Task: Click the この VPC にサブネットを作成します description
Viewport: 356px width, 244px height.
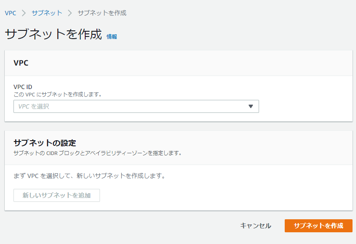Action: coord(58,94)
